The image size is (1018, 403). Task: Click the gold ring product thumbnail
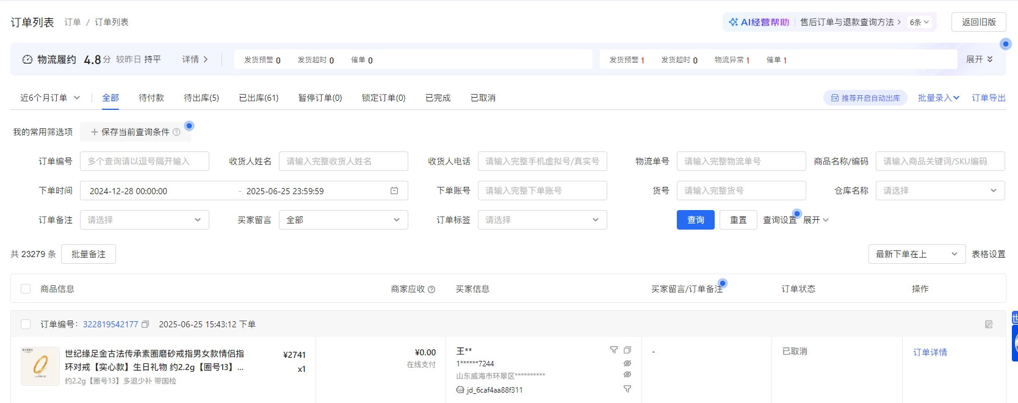[40, 366]
